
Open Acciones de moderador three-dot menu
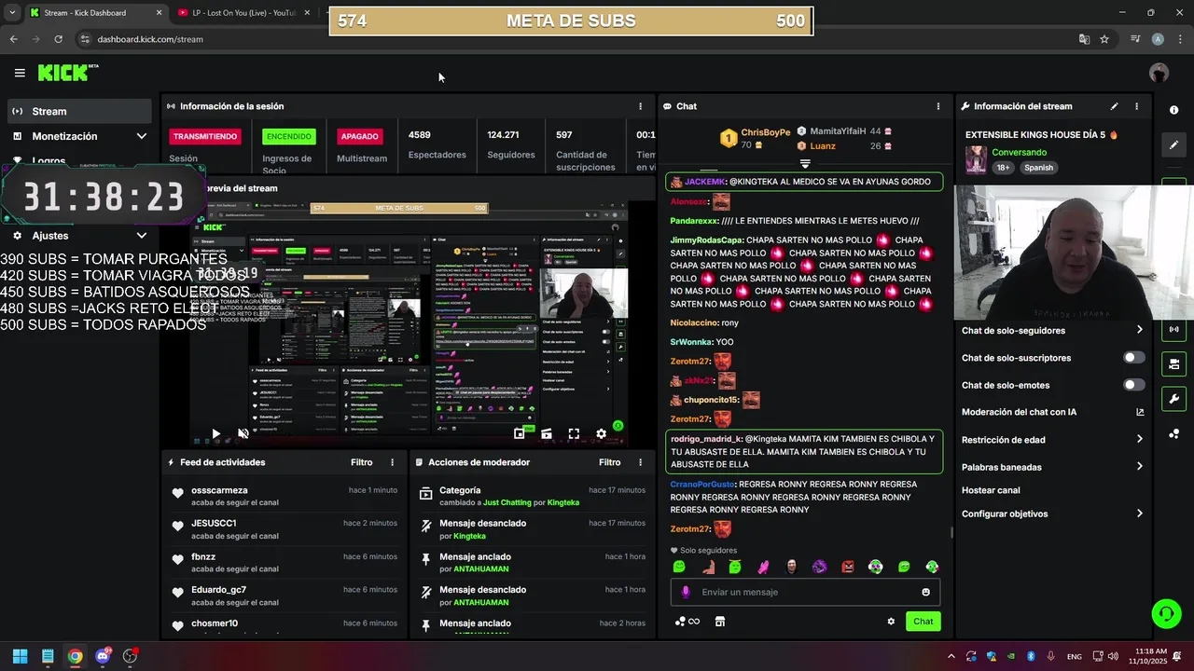[x=640, y=462]
